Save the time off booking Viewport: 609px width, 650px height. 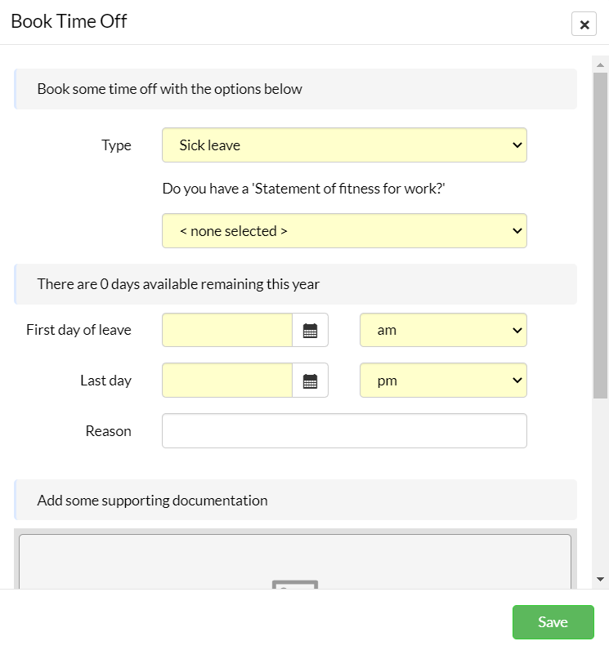[553, 621]
